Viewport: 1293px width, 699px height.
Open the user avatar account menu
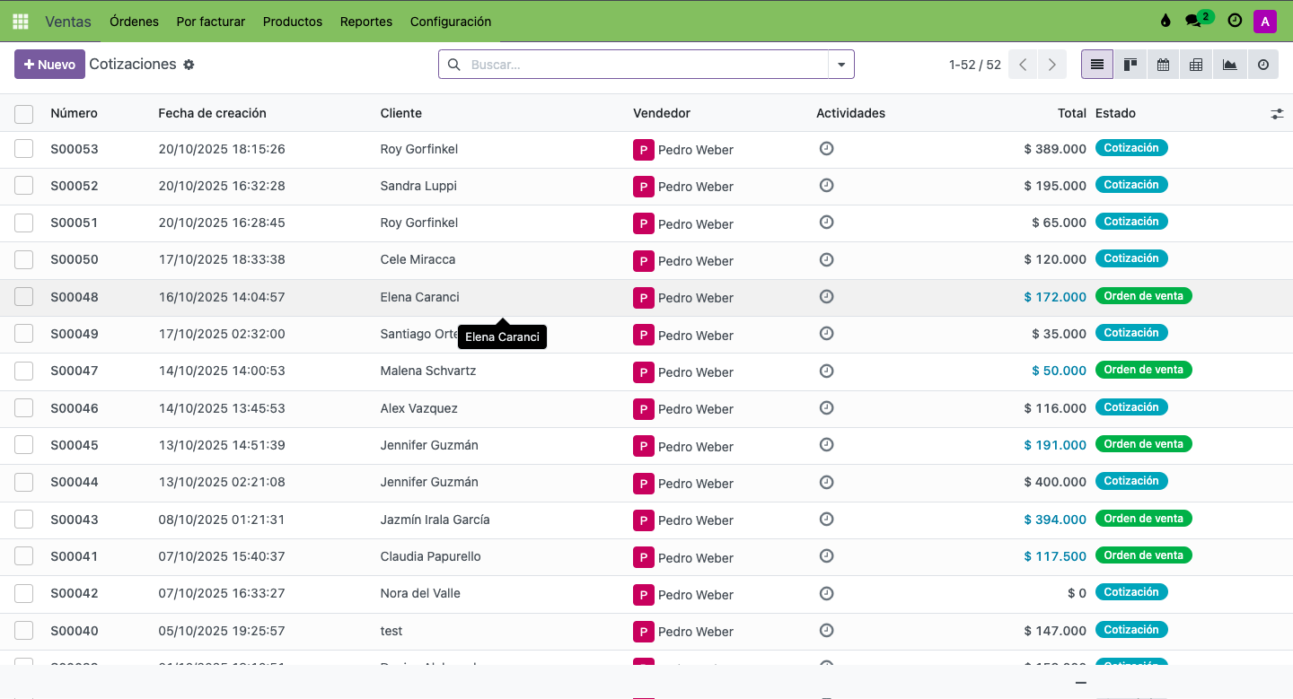1264,22
